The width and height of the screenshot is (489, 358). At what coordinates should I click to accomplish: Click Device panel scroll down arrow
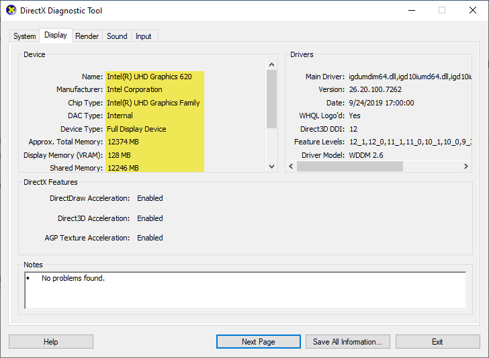click(271, 166)
